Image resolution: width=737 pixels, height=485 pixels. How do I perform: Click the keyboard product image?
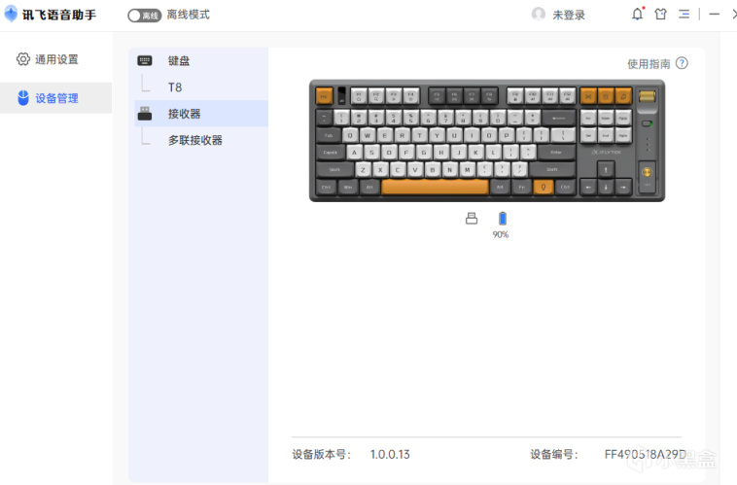pyautogui.click(x=487, y=141)
